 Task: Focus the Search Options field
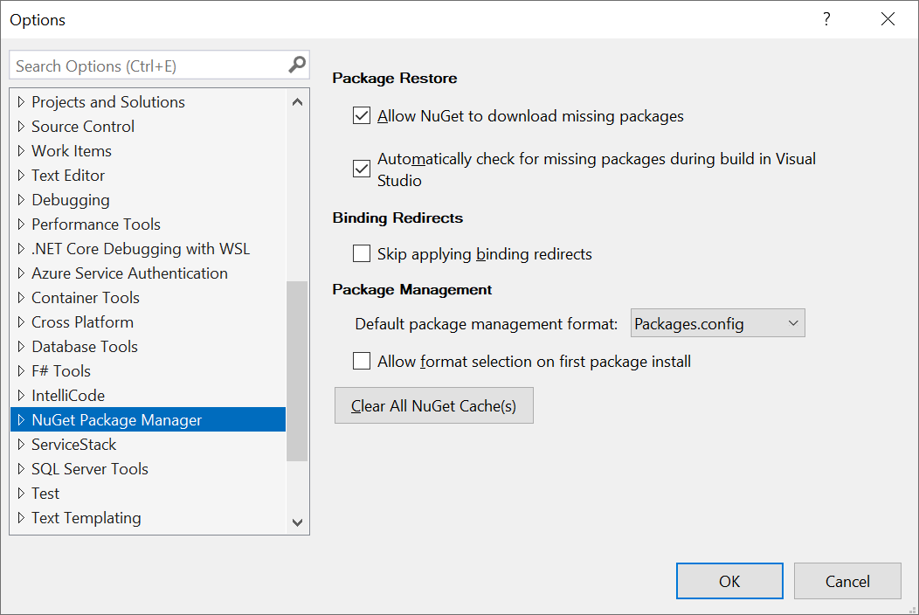159,65
